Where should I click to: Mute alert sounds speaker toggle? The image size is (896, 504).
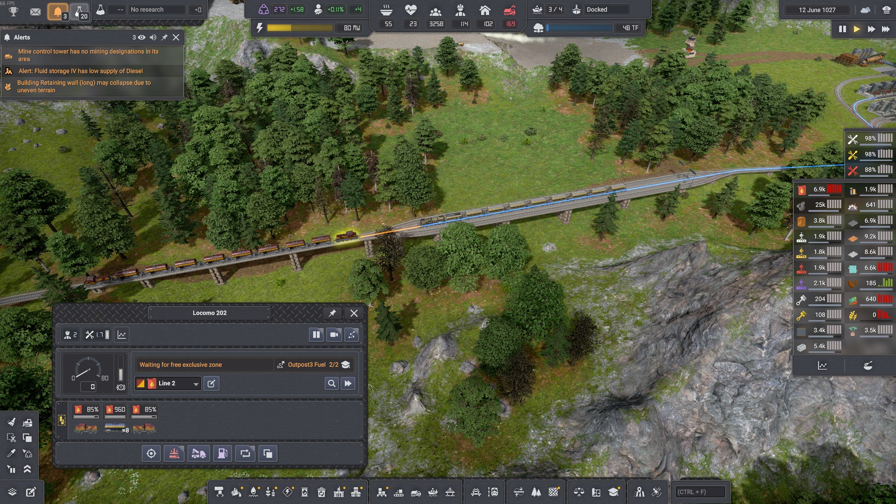(153, 37)
